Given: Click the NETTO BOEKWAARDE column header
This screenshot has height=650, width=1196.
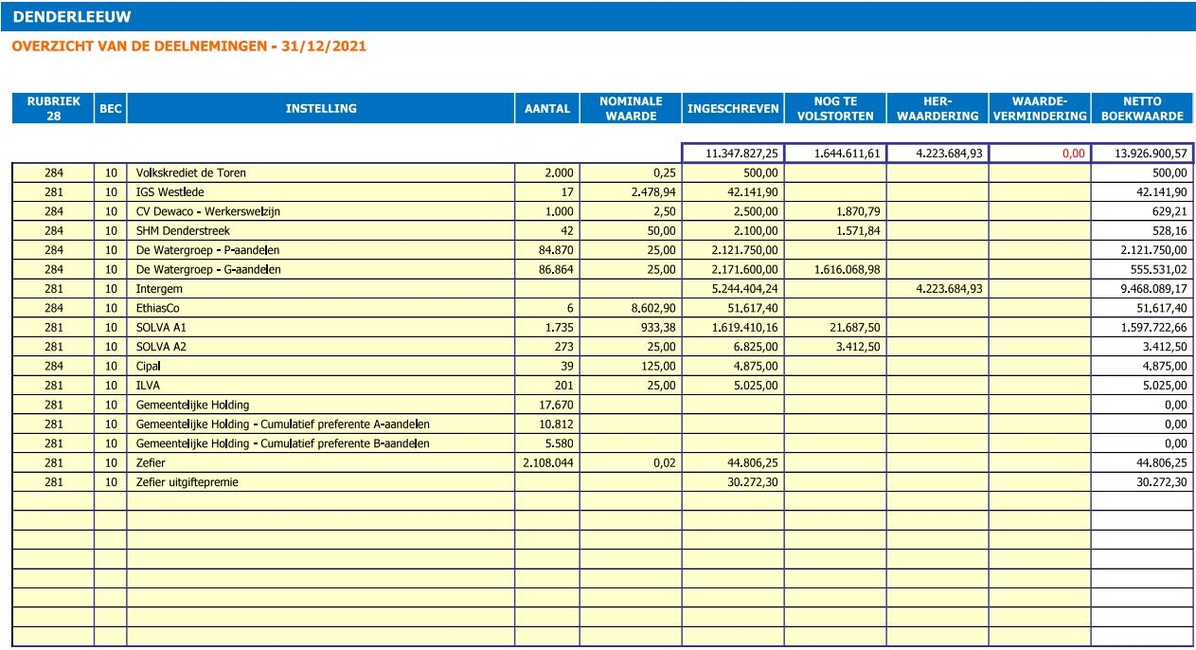Looking at the screenshot, I should pos(1142,108).
